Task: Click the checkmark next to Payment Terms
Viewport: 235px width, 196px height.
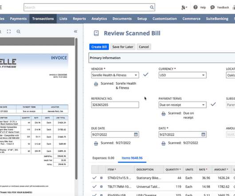Action: 213,104
